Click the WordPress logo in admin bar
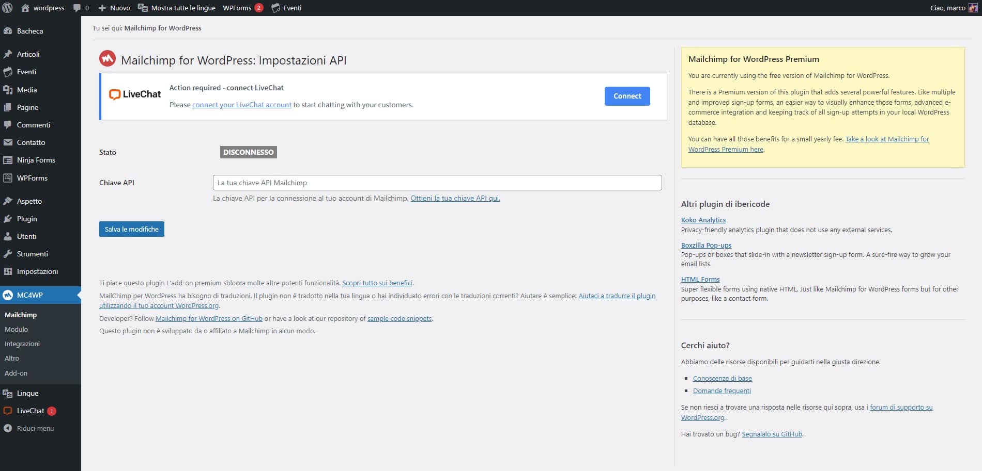The image size is (982, 471). click(x=8, y=8)
